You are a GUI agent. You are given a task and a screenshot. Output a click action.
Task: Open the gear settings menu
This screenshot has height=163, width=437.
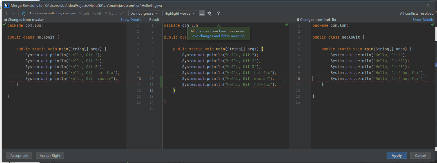tap(209, 13)
